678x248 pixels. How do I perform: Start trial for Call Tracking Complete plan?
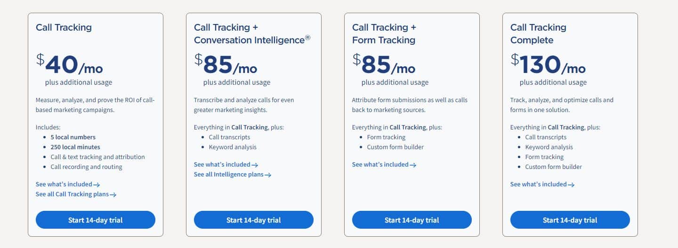coord(570,220)
